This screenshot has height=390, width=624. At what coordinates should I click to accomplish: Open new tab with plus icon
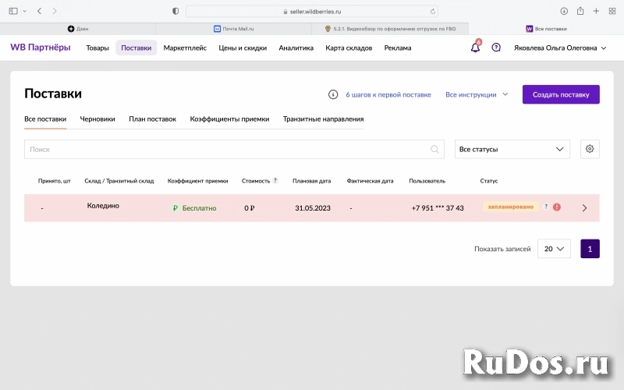coord(596,11)
